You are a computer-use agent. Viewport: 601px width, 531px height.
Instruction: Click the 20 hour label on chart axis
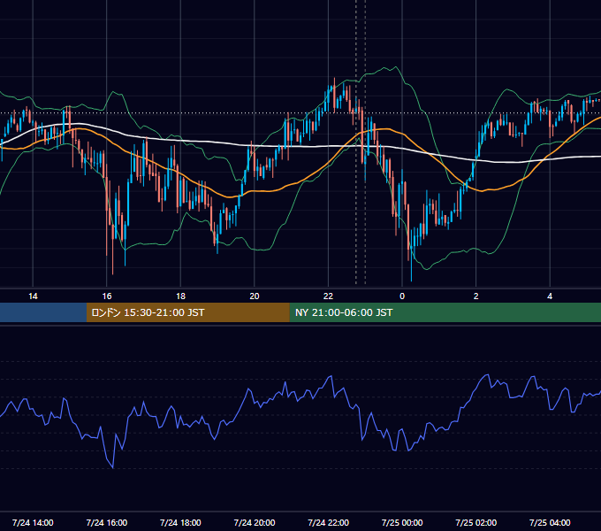(x=255, y=296)
